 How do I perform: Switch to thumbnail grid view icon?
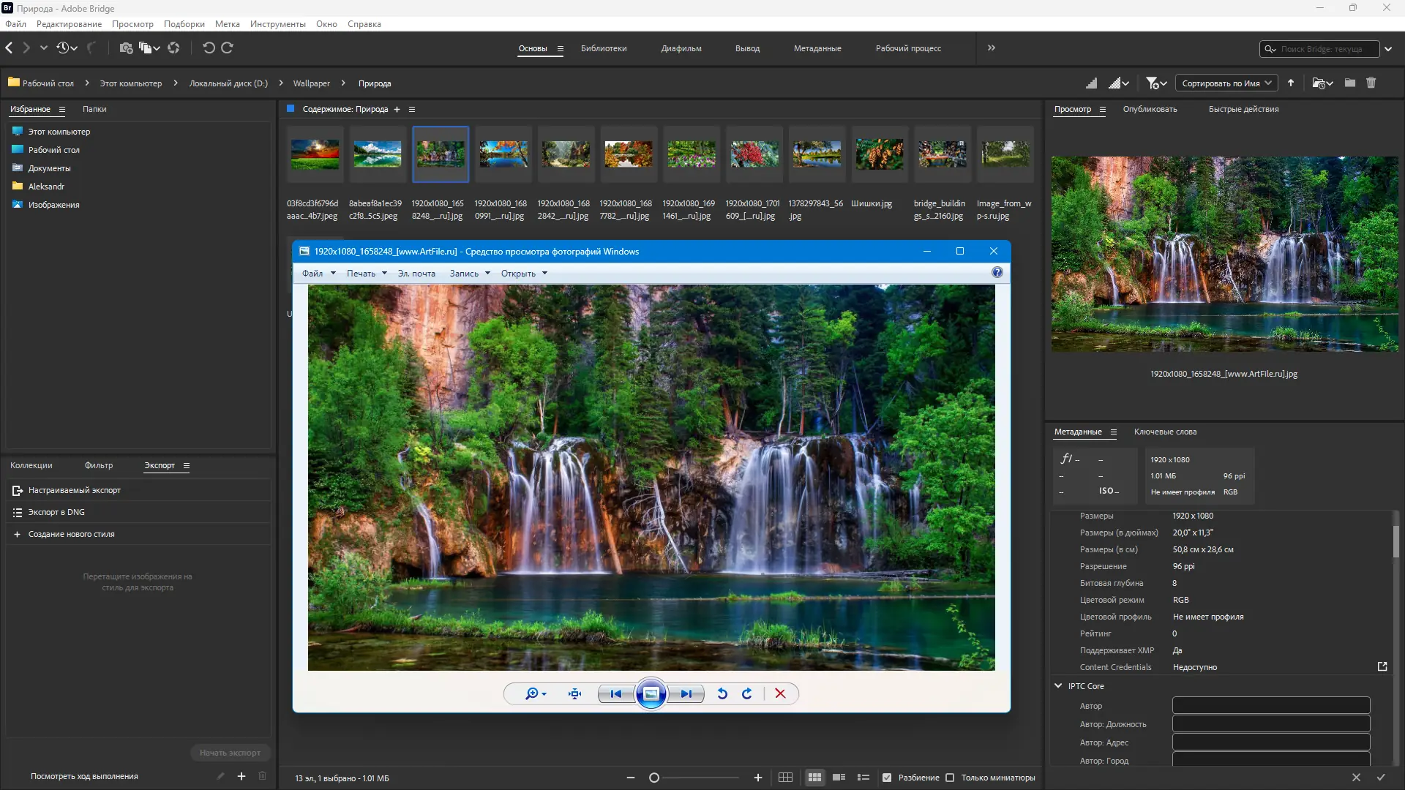814,778
